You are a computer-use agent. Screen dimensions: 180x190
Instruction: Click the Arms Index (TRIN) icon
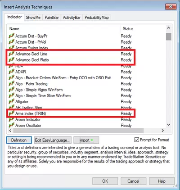click(x=12, y=113)
